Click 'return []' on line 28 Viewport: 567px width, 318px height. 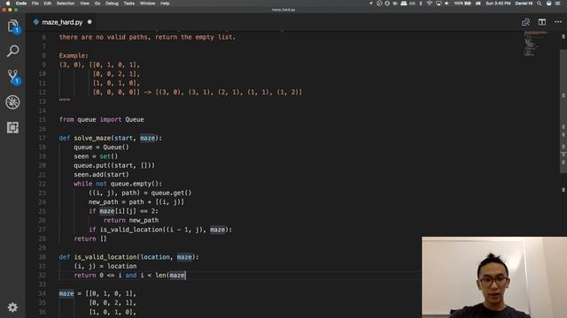click(x=90, y=238)
